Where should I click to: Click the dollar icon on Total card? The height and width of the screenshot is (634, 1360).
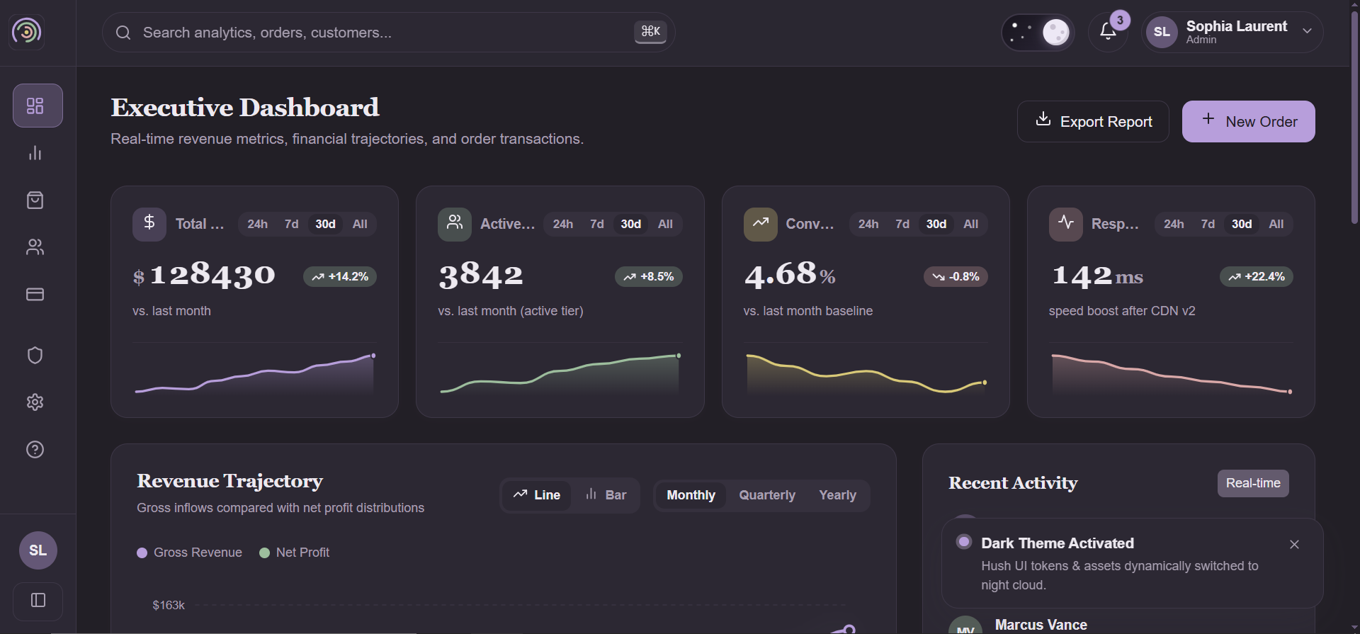(x=149, y=224)
